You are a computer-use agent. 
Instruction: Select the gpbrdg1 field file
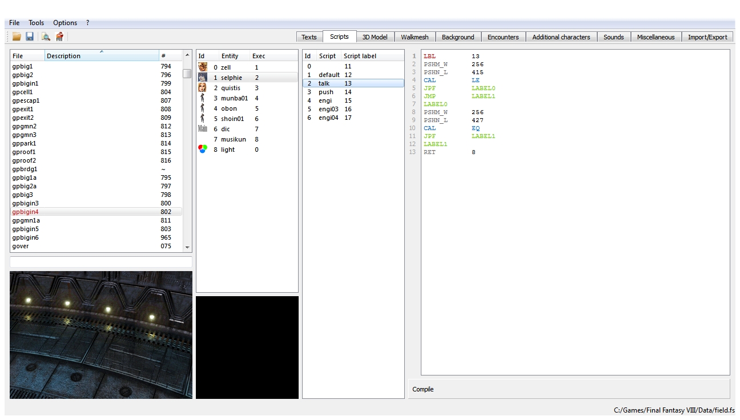[96, 169]
